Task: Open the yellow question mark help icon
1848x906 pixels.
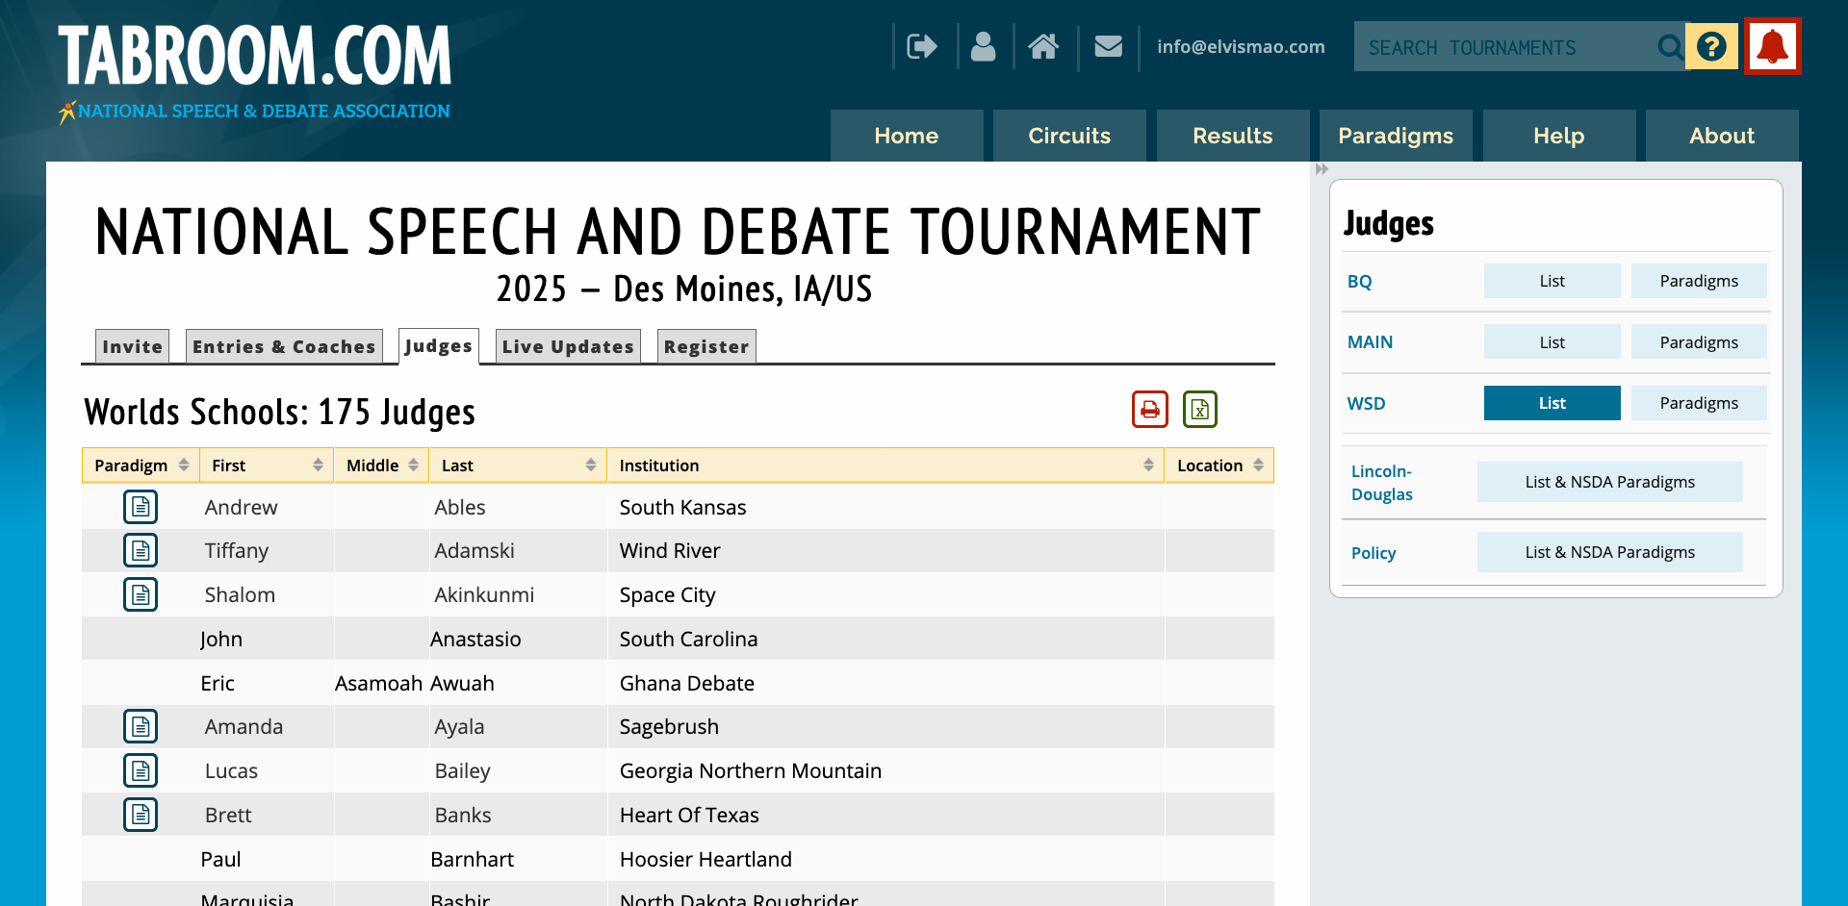Action: point(1711,46)
